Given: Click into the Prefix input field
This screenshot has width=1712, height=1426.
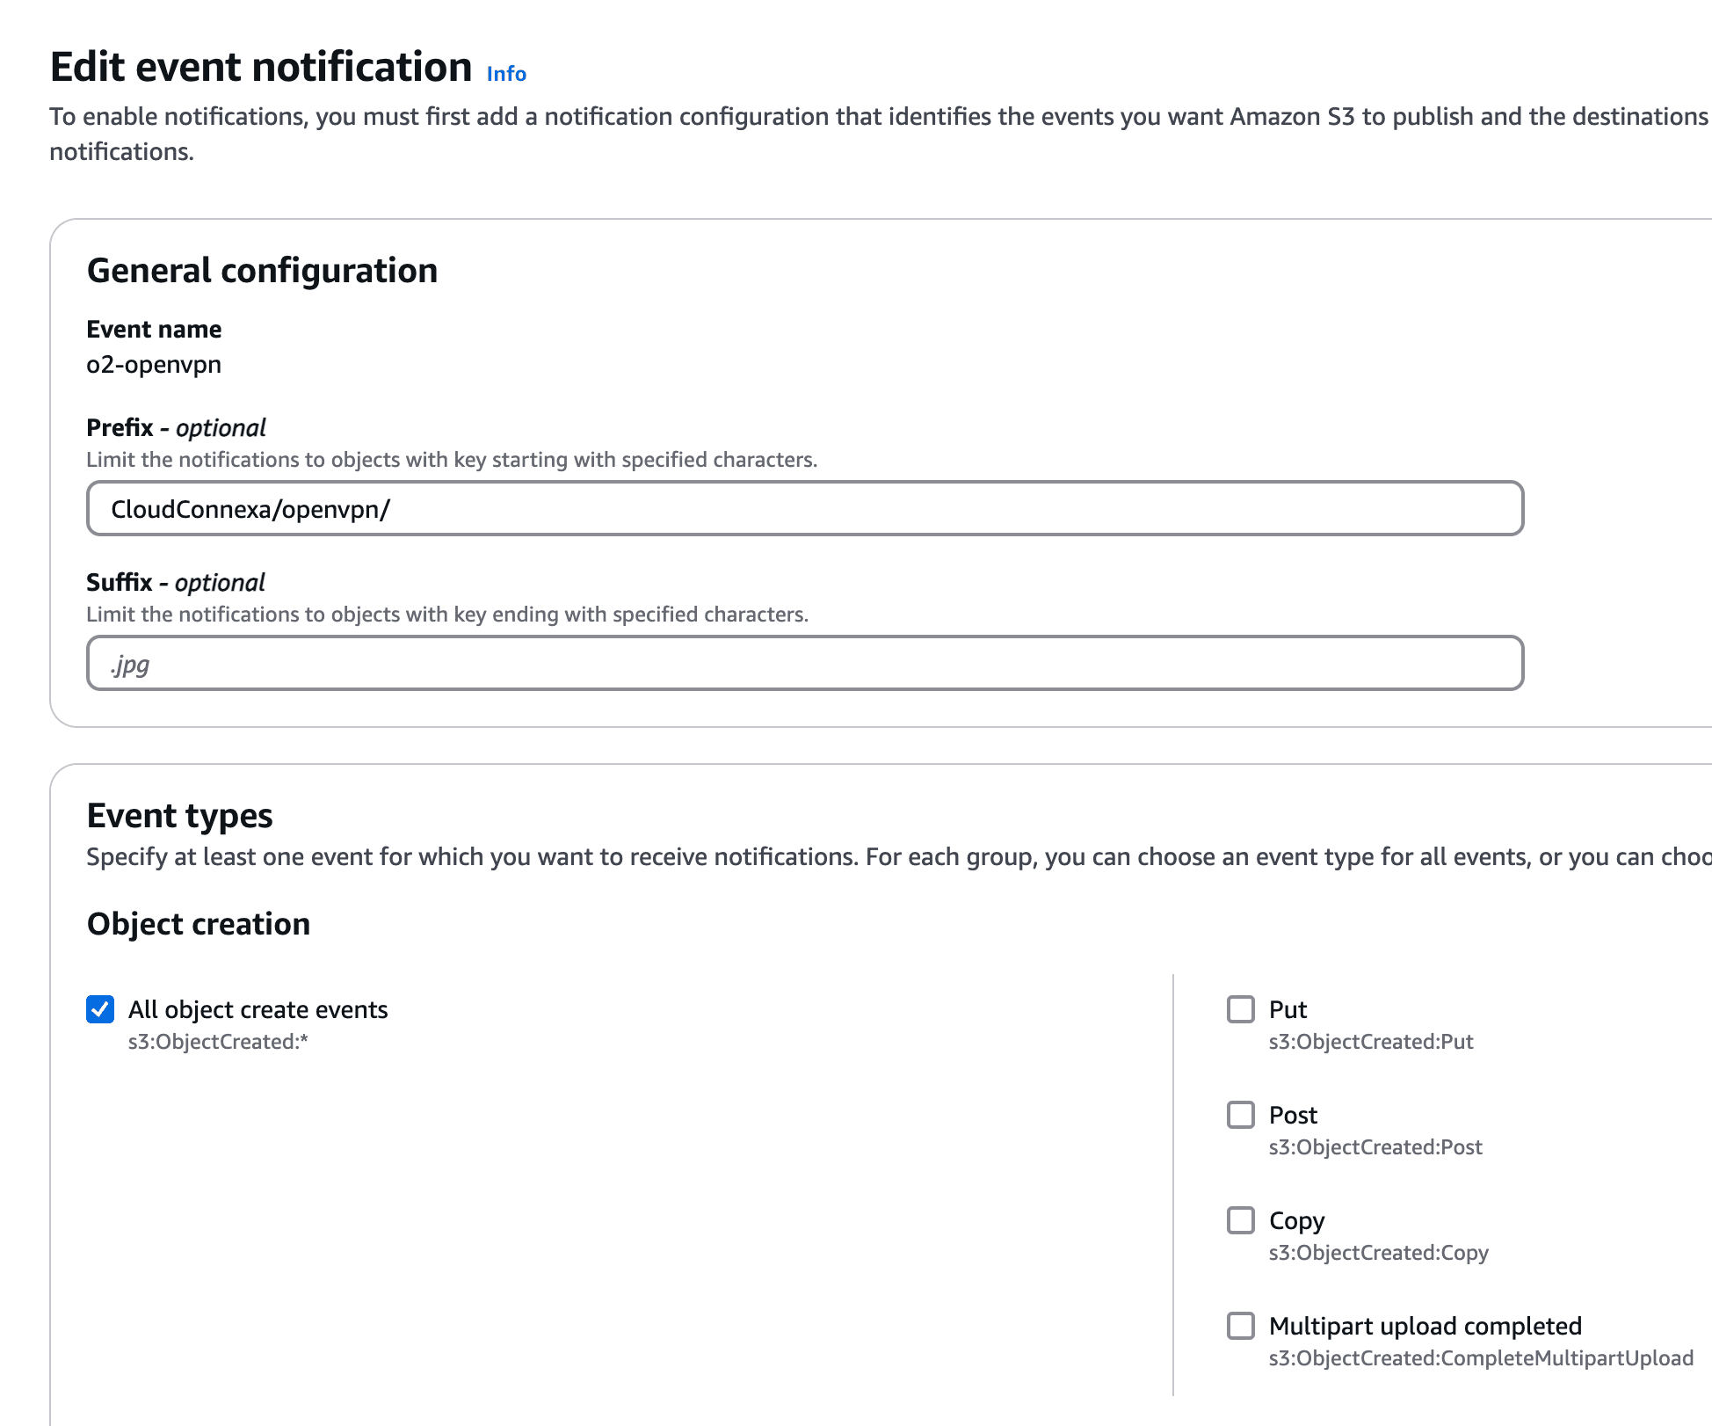Looking at the screenshot, I should tap(804, 509).
